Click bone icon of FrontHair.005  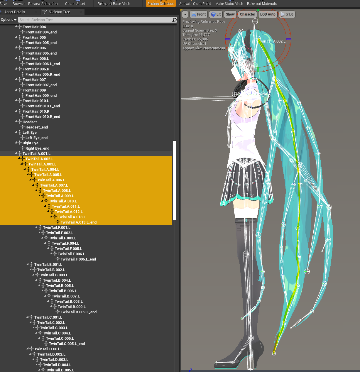[x=20, y=37]
